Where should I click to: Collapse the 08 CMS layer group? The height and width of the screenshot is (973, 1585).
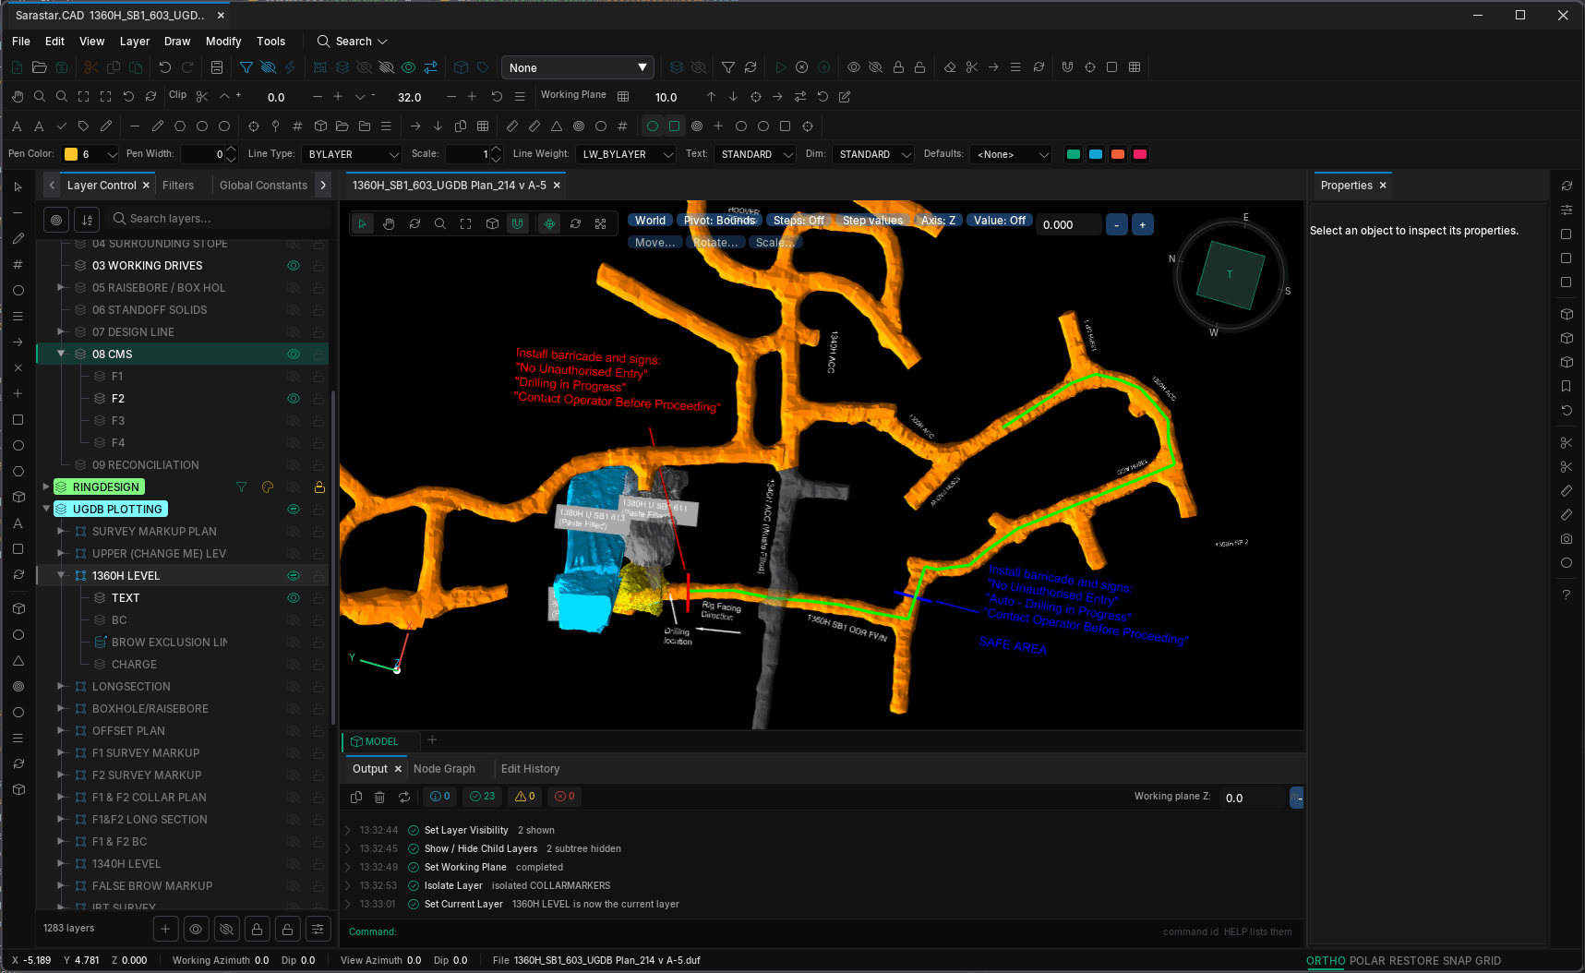pos(61,354)
